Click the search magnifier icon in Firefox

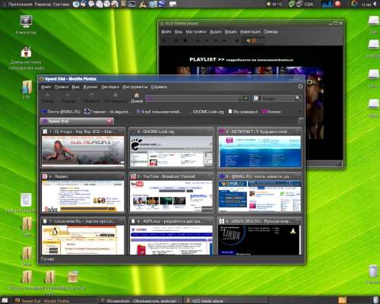click(298, 98)
